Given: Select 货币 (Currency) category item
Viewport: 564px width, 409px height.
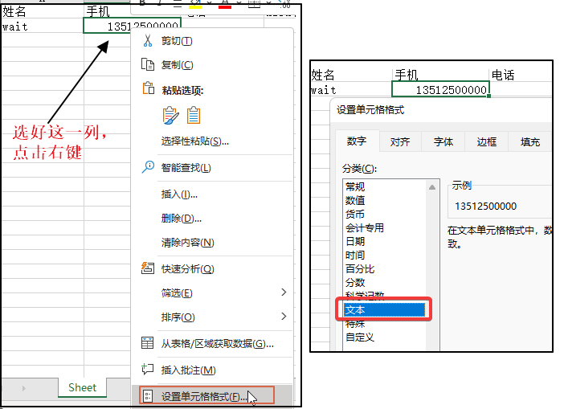Looking at the screenshot, I should pos(355,215).
